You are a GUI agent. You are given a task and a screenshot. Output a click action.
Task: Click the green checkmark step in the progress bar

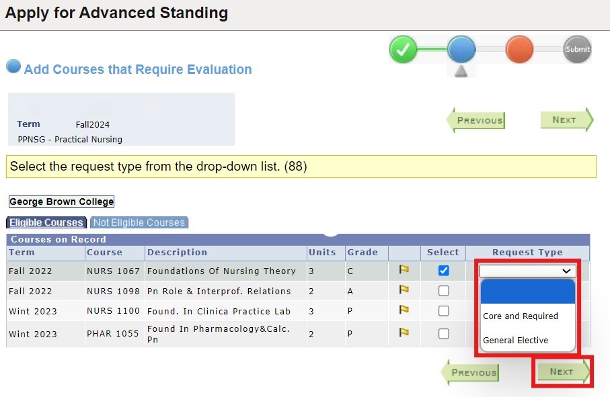point(404,49)
